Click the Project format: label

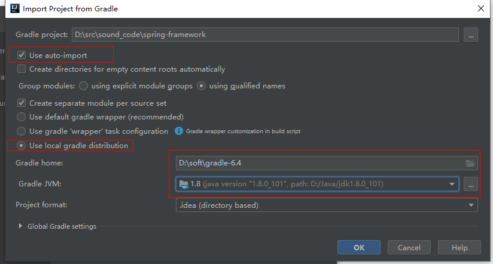41,205
